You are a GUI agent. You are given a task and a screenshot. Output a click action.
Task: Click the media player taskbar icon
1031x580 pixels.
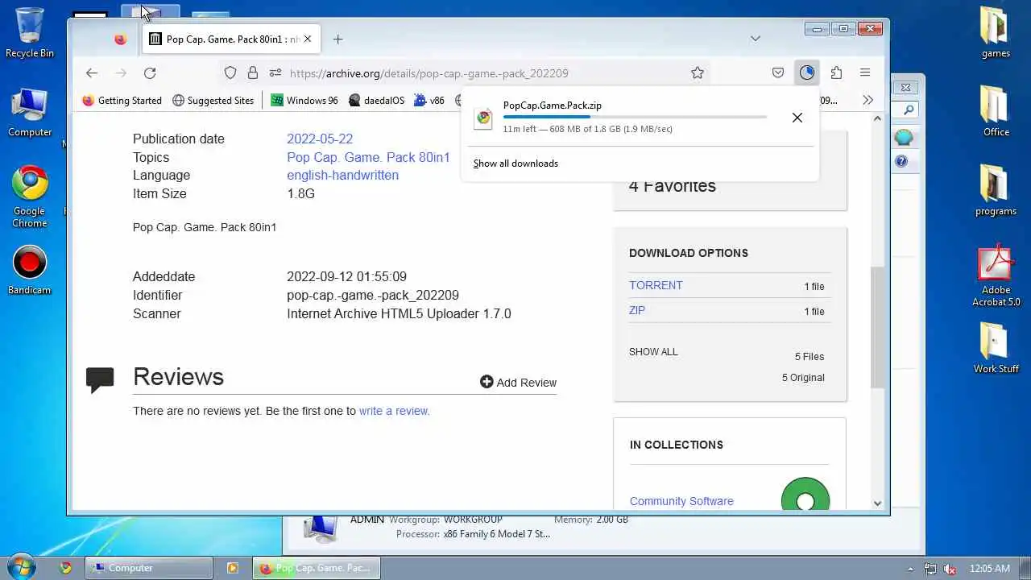(233, 568)
